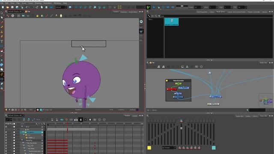
Task: Click the gear settings icon in Camera view toolbar
Action: click(12, 16)
